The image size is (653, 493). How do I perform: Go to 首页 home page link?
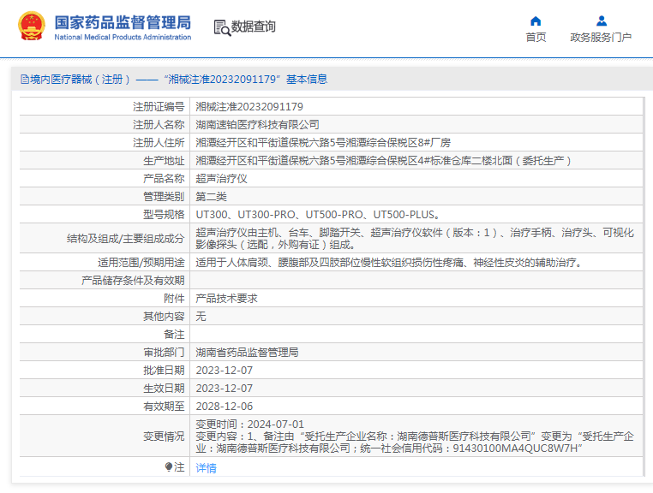[536, 38]
